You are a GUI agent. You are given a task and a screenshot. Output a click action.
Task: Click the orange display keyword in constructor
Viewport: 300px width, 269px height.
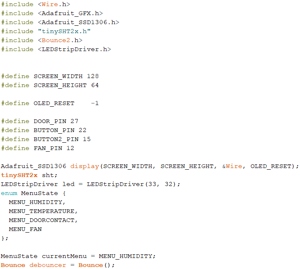[x=84, y=166]
